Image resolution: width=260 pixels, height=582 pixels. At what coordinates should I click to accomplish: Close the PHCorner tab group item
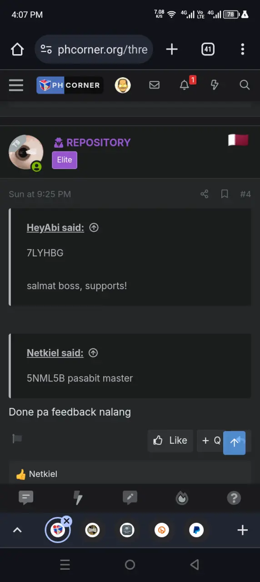[x=67, y=521]
